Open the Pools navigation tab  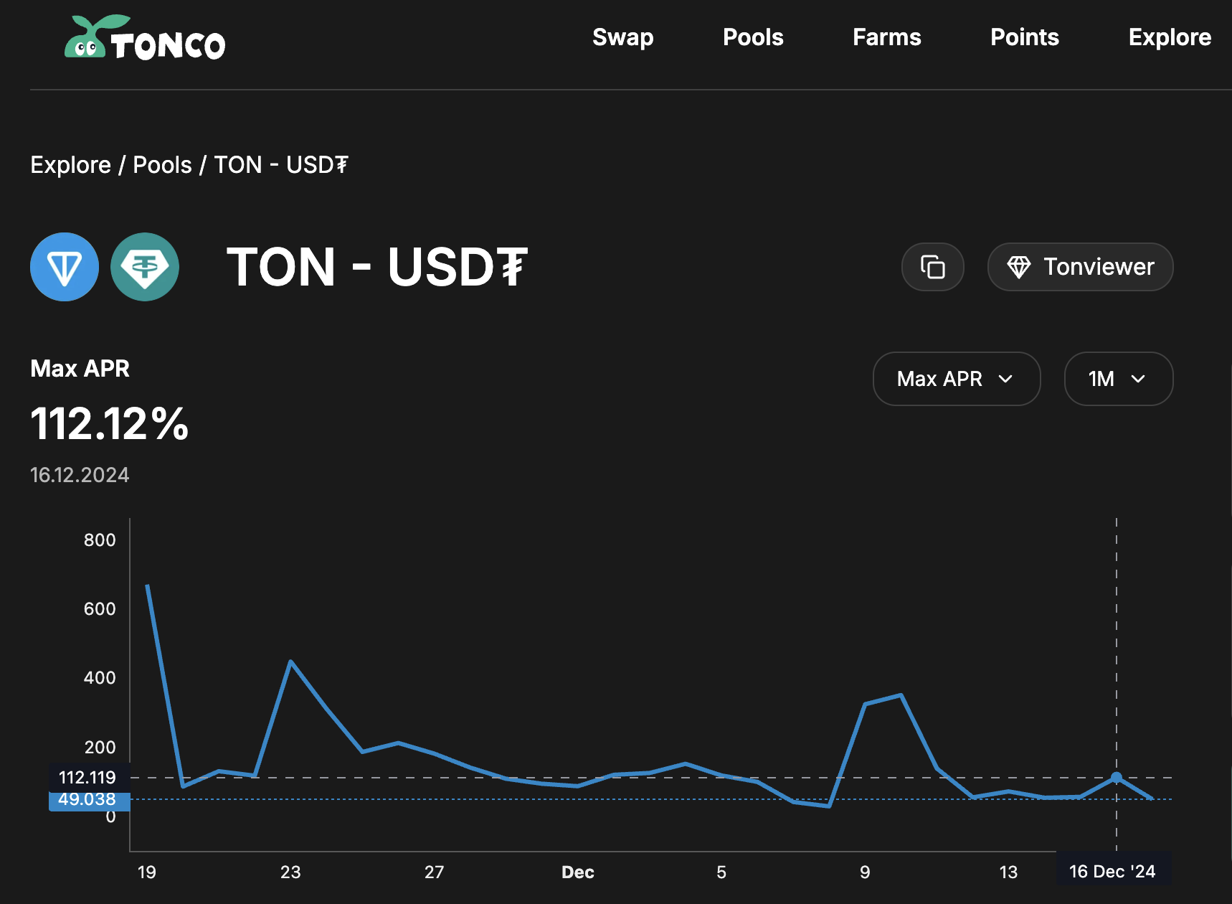click(753, 37)
